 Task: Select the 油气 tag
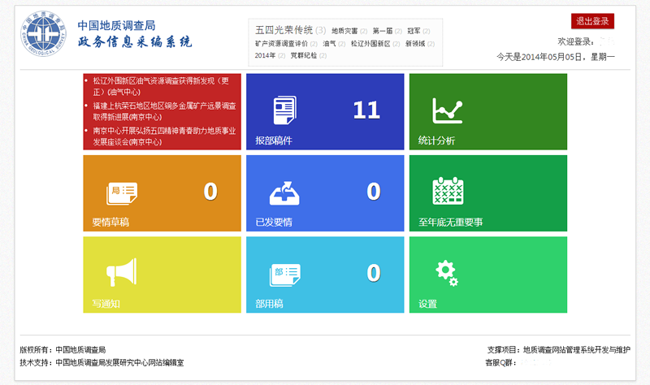coord(329,44)
